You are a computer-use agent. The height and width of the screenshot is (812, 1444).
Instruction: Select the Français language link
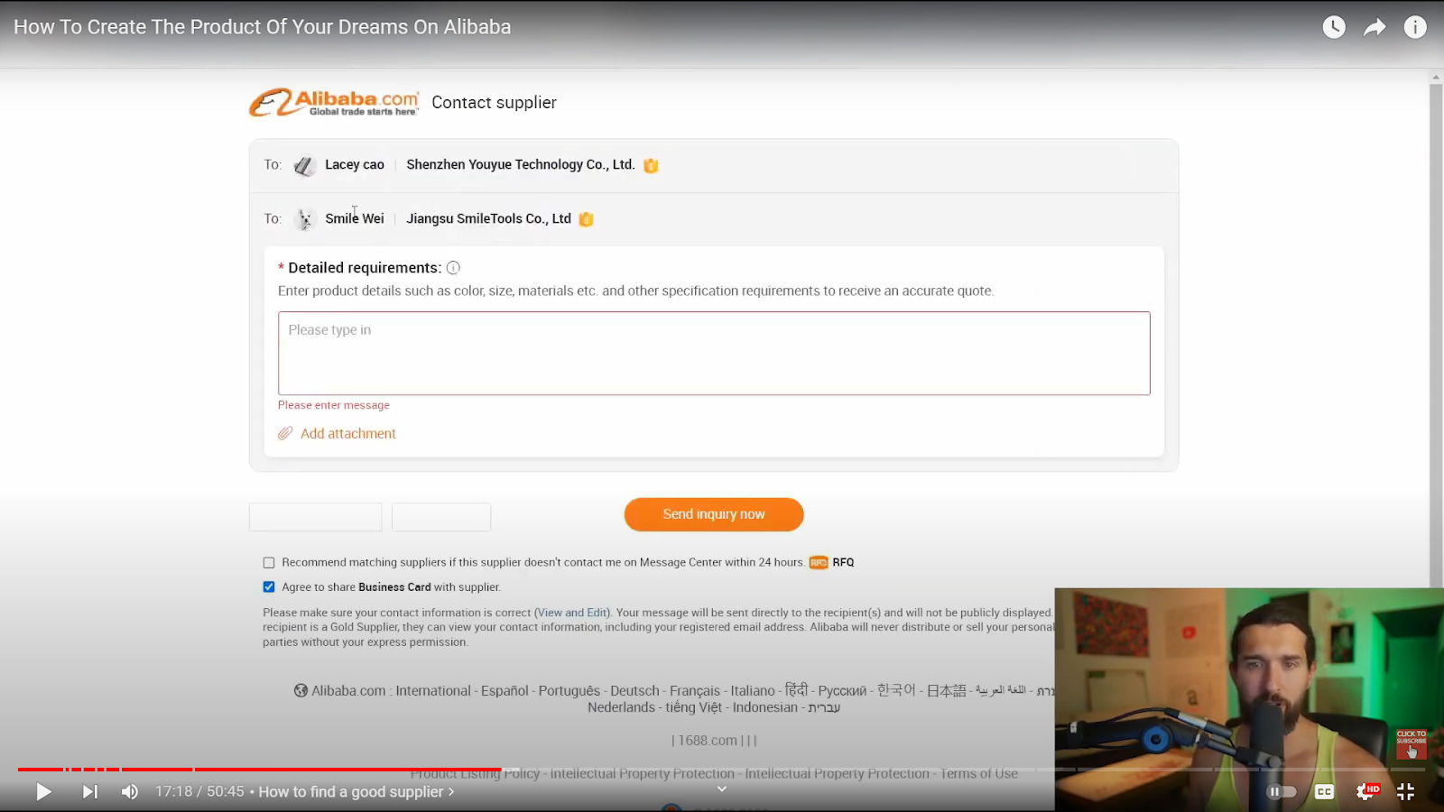(695, 691)
